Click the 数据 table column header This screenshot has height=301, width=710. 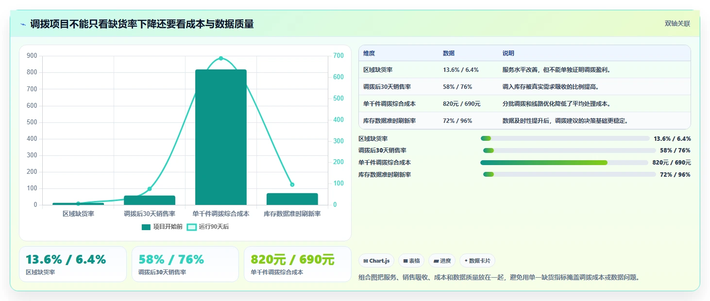(449, 53)
